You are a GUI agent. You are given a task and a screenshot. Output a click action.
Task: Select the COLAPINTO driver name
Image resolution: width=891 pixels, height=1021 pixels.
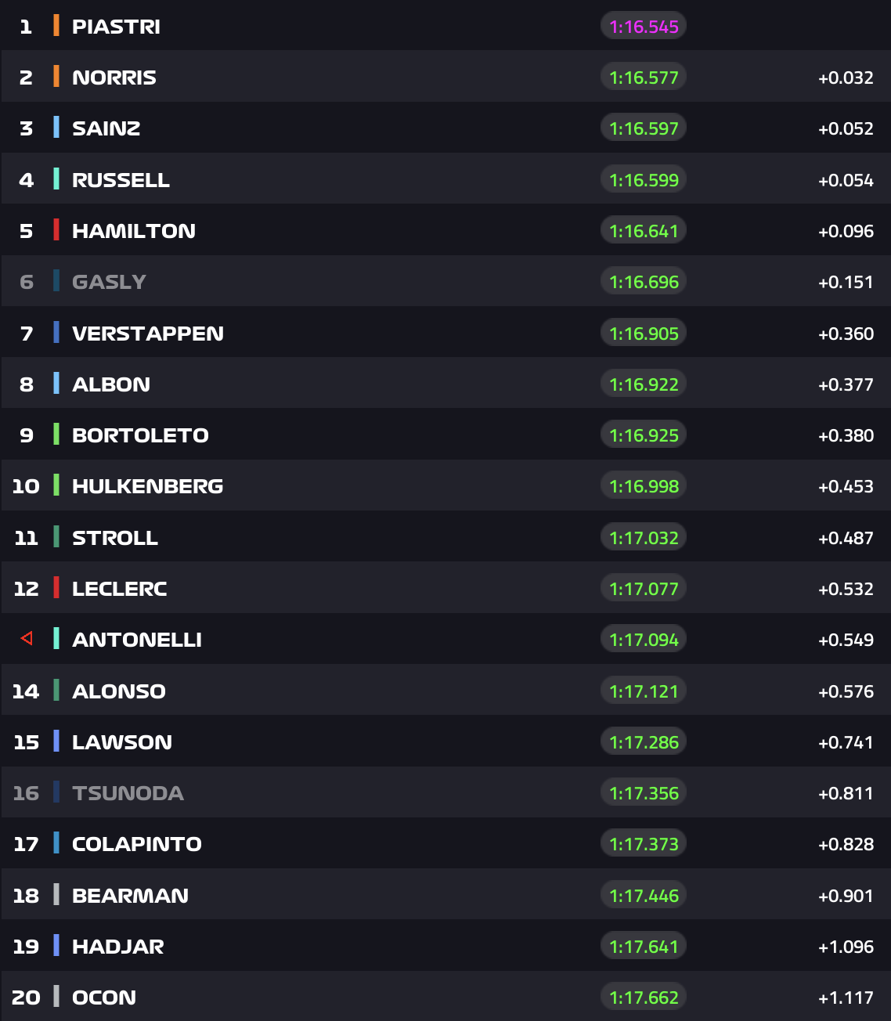coord(137,844)
